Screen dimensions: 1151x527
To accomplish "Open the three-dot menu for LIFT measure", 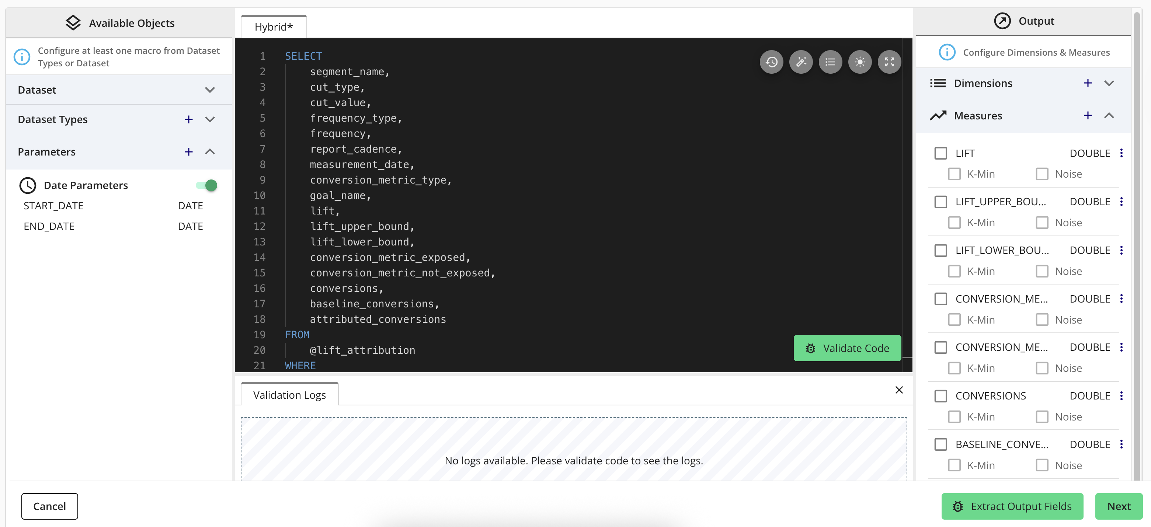I will (1121, 153).
